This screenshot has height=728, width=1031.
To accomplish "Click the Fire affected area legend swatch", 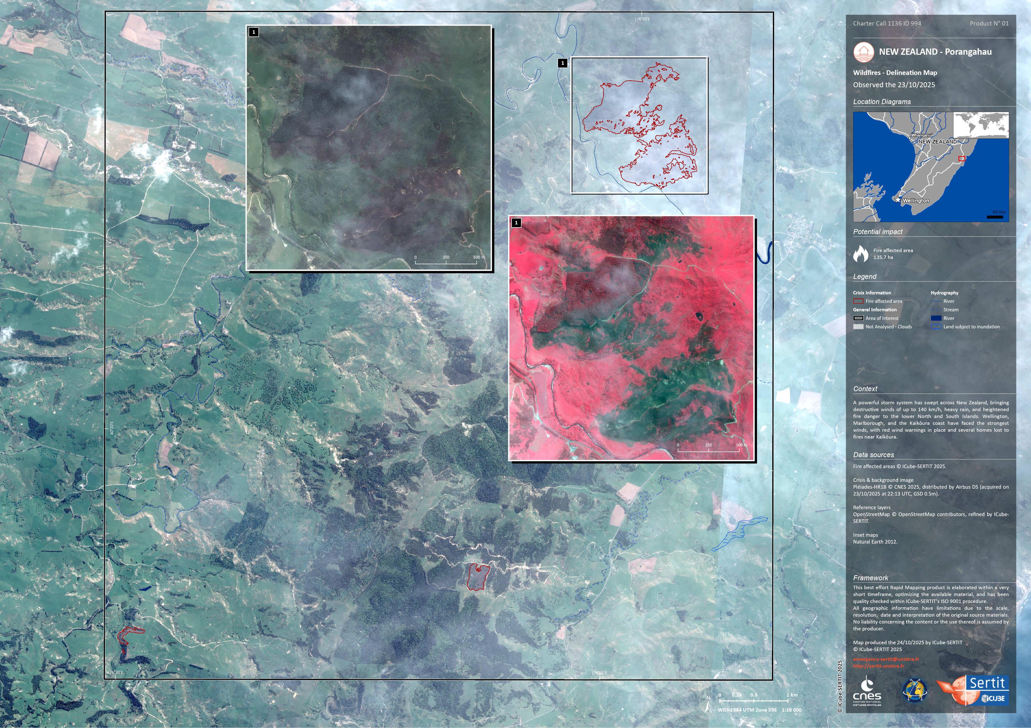I will click(x=858, y=301).
